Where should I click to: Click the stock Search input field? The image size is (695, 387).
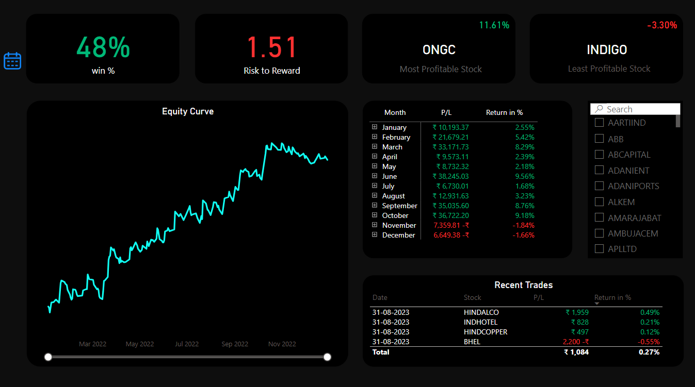tap(640, 109)
